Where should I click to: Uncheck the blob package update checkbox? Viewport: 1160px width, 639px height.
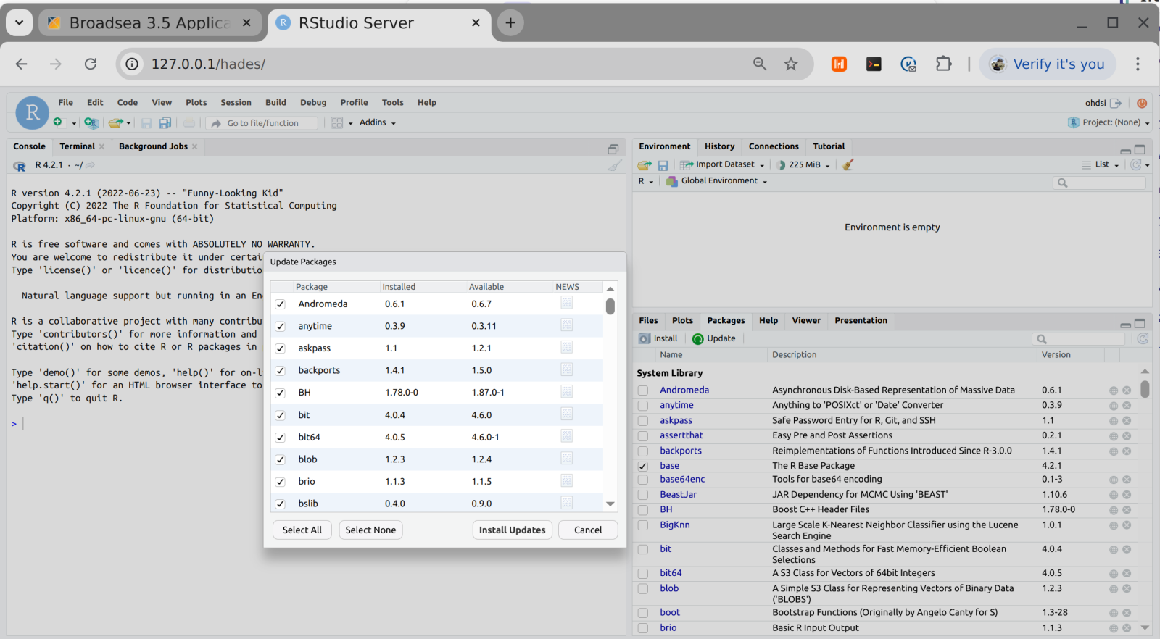(x=281, y=460)
